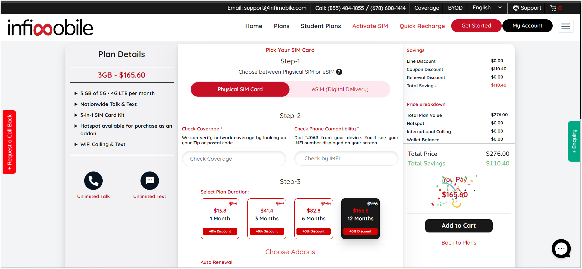Click the page vertical scrollbar
The height and width of the screenshot is (269, 582).
tap(581, 60)
